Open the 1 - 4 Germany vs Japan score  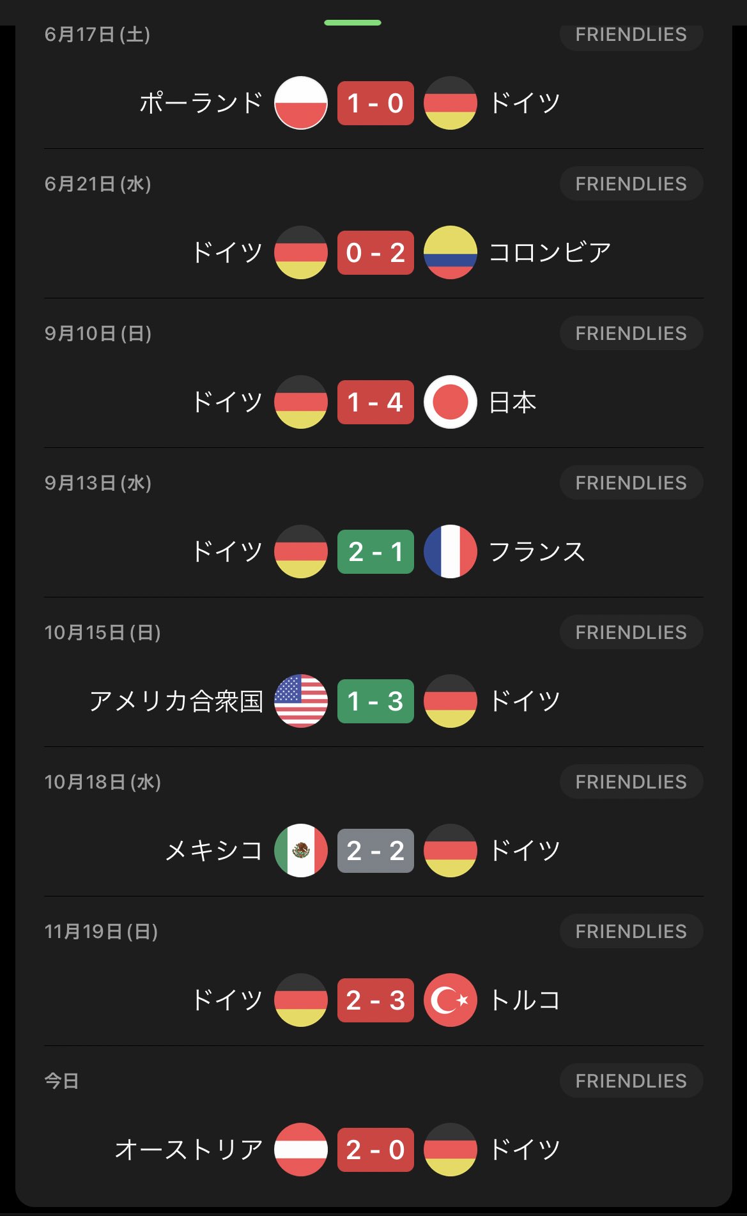coord(376,402)
